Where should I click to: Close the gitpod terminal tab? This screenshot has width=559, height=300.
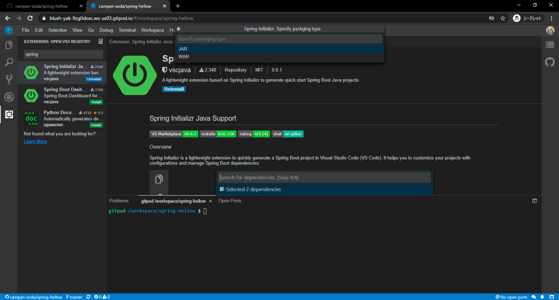(211, 201)
